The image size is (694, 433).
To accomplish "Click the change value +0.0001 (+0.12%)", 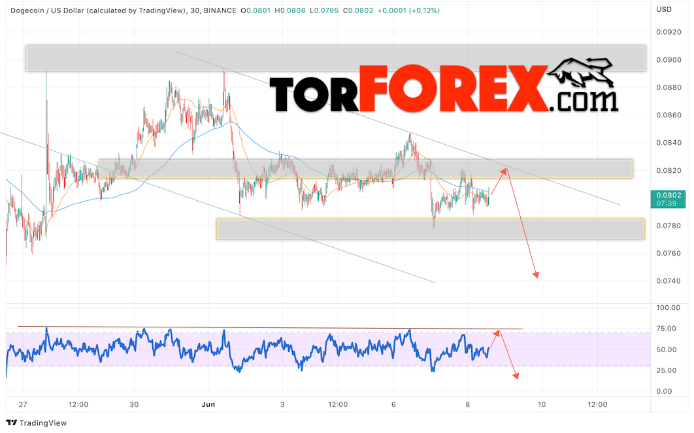I will [408, 10].
